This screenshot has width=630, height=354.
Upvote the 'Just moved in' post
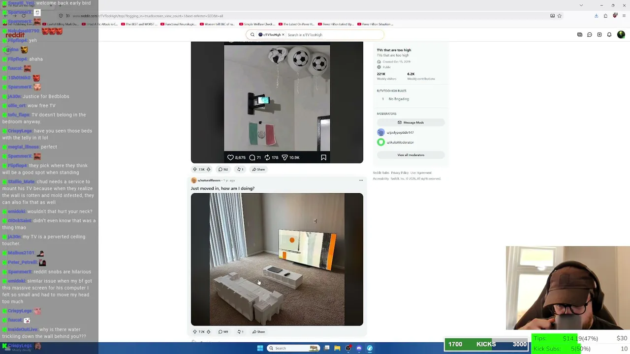194,332
